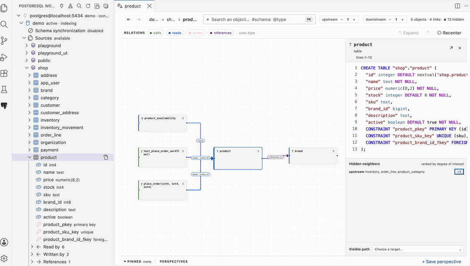The width and height of the screenshot is (470, 266).
Task: Click the schema graph icon in the sidebar header
Action: [x=70, y=6]
